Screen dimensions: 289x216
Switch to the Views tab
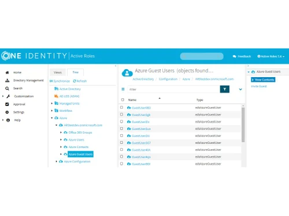click(x=58, y=73)
